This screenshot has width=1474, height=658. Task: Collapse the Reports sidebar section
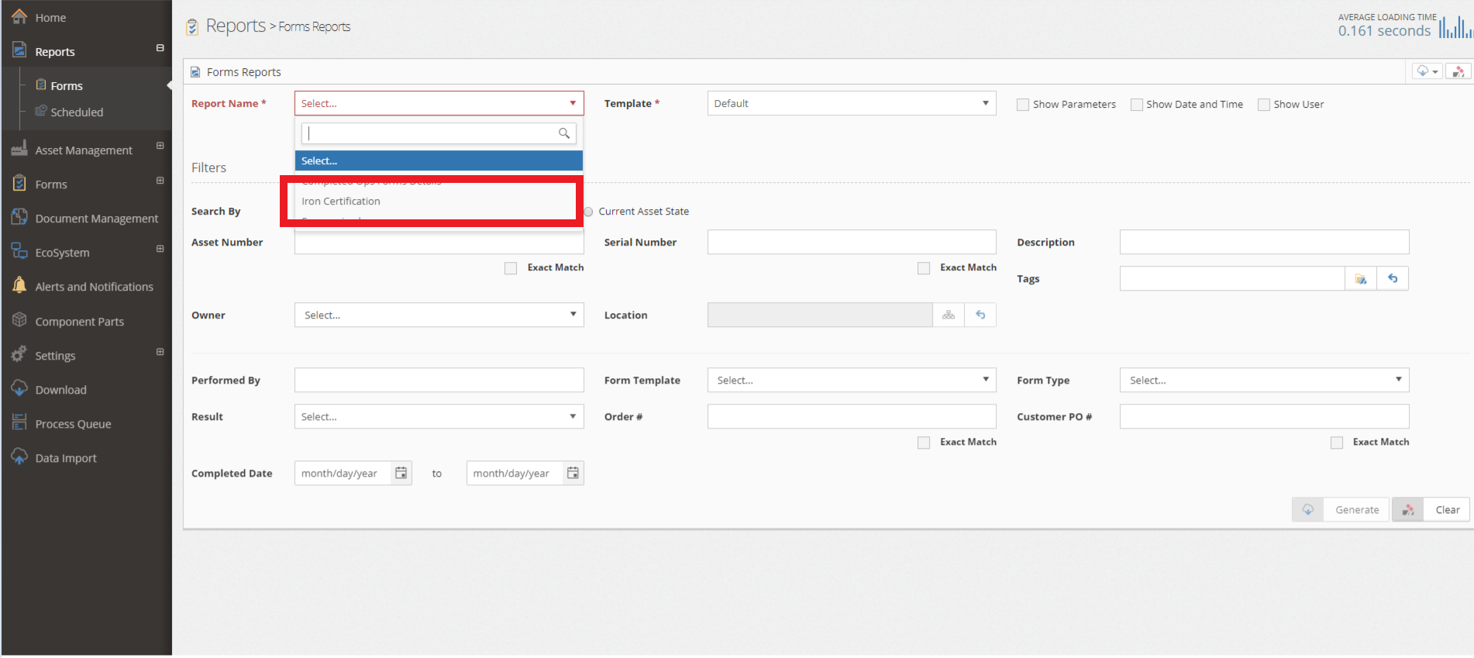pyautogui.click(x=160, y=48)
